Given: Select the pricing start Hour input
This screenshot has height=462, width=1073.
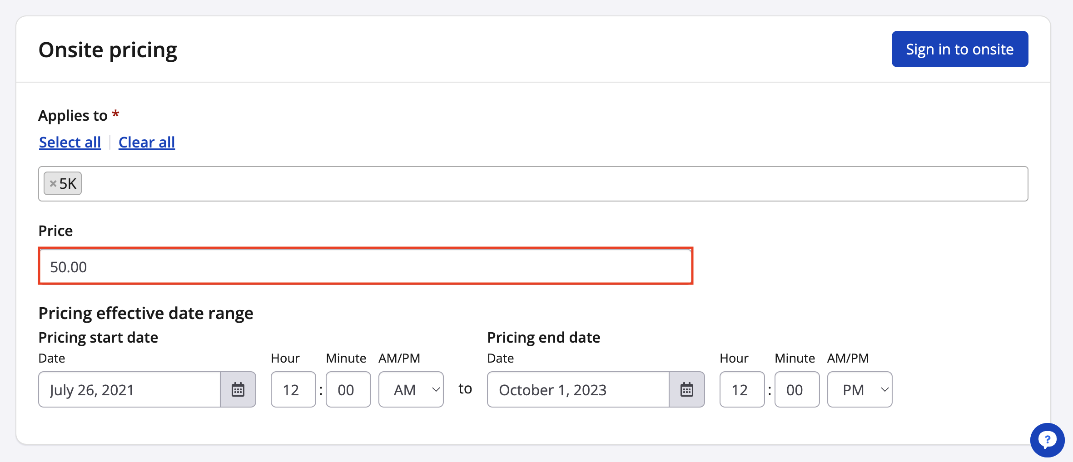Looking at the screenshot, I should [293, 390].
